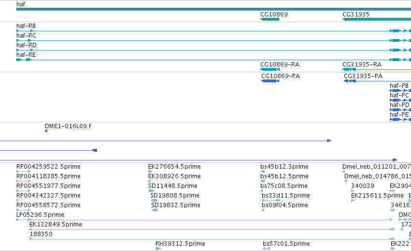
Task: Select the haf gene label
Action: coord(21,4)
